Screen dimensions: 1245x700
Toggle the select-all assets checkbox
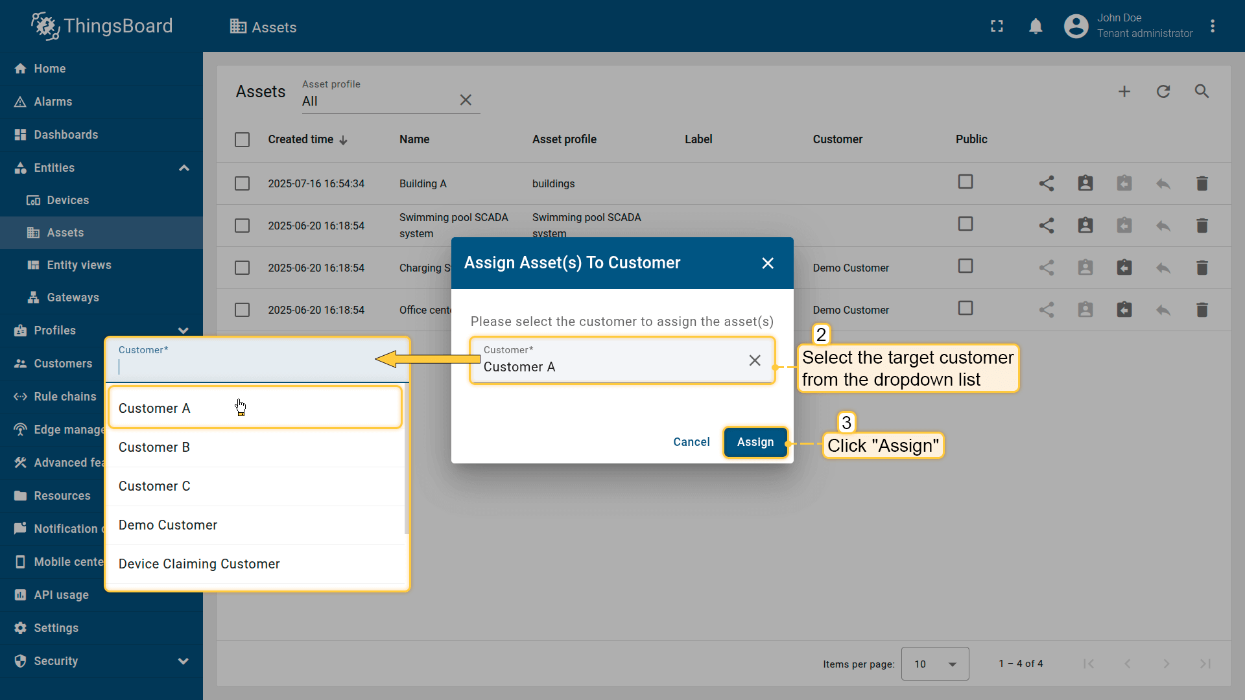pos(242,139)
